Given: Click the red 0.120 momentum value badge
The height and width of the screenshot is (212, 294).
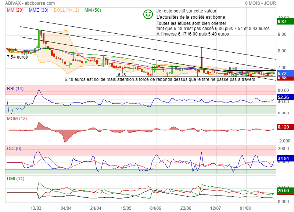Looking at the screenshot, I should (286, 127).
